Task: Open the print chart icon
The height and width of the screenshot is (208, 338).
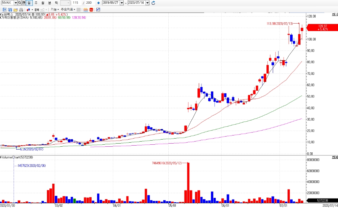Action: (21, 10)
